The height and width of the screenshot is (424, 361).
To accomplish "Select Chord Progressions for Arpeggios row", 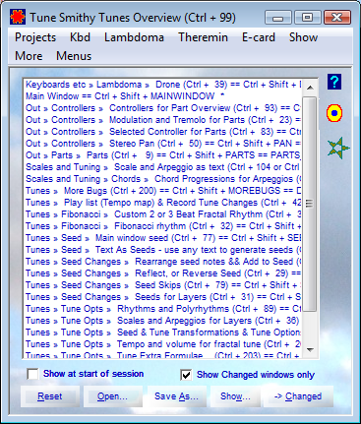I will 163,179.
